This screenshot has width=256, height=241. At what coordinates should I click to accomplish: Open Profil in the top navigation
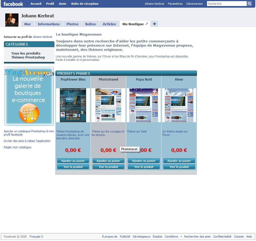(x=50, y=4)
